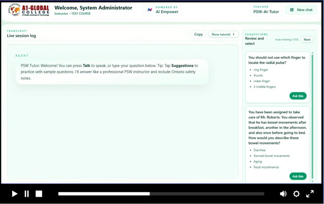324x204 pixels.
Task: Start a New chat
Action: click(301, 10)
